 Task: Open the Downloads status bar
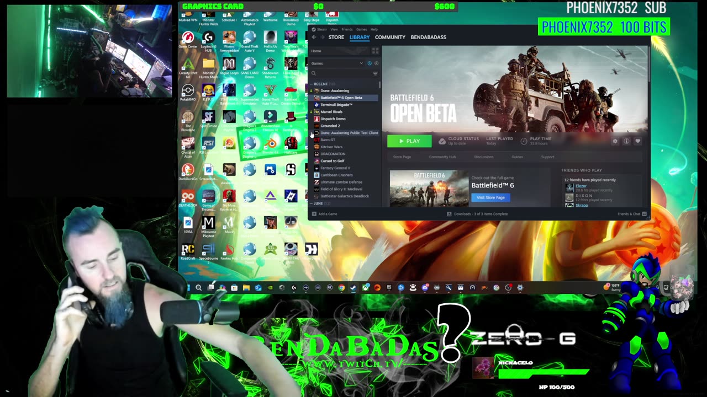[477, 214]
